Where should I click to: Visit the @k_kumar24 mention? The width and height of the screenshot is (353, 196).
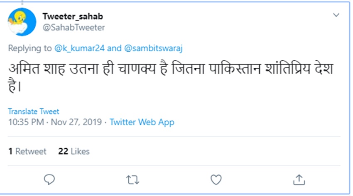point(80,48)
